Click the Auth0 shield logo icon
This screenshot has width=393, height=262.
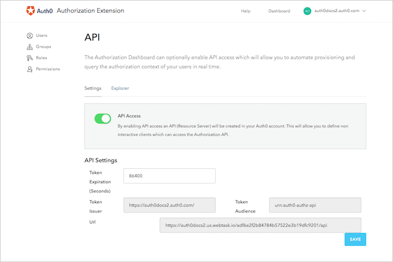[x=30, y=11]
